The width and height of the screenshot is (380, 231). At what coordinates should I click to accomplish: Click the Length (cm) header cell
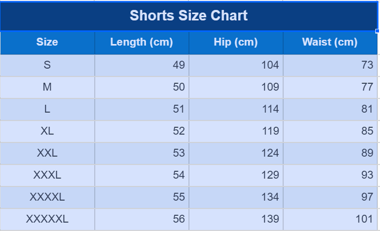pos(141,43)
